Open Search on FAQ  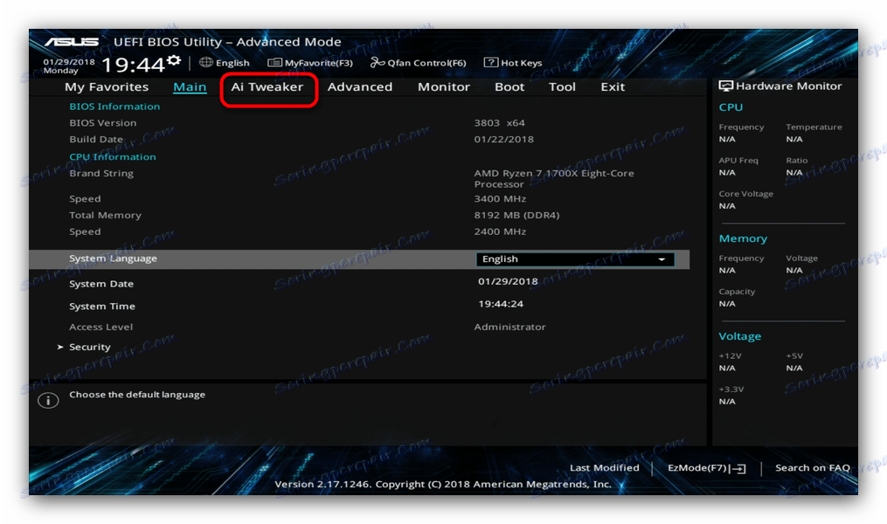point(813,468)
